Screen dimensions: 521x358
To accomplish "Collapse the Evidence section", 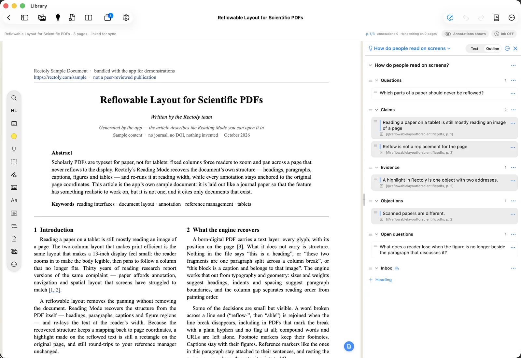I will pyautogui.click(x=376, y=168).
